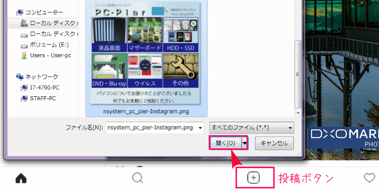Screen dimensions: 379x193
Task: Open すべてのファイル file type dropdown
Action: 252,128
